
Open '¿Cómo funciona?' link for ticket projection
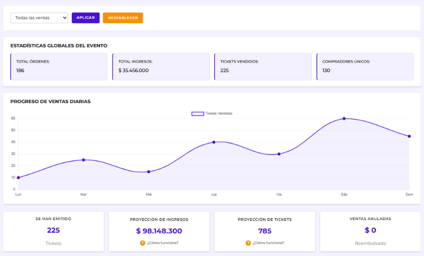268,243
